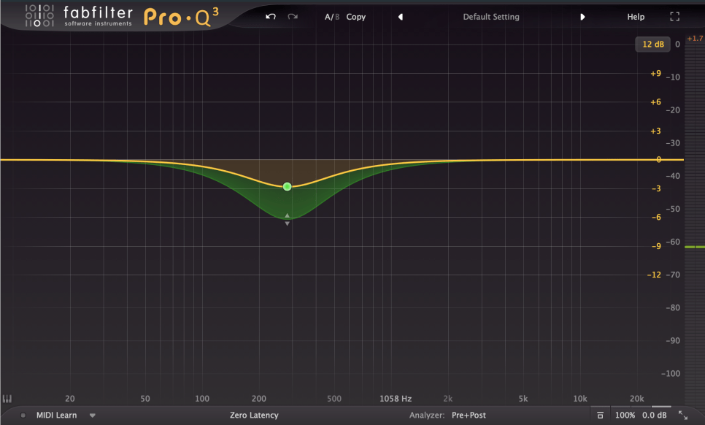Image resolution: width=705 pixels, height=425 pixels.
Task: Select the green EQ band node
Action: coord(288,187)
